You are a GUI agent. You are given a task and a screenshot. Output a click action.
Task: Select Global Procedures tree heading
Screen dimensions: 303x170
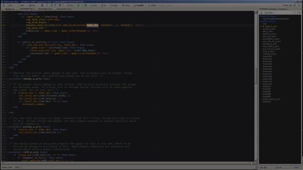[x=268, y=17]
